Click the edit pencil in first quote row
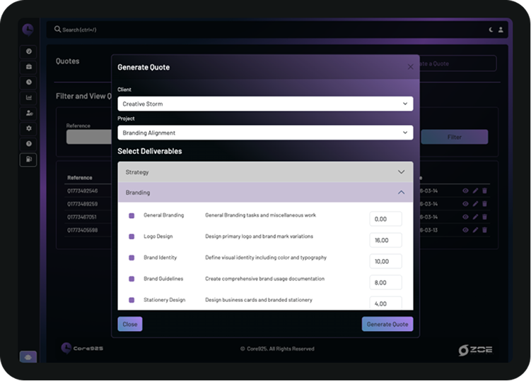Image resolution: width=531 pixels, height=381 pixels. coord(475,190)
